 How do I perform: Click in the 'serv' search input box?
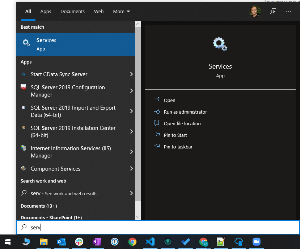point(158,227)
